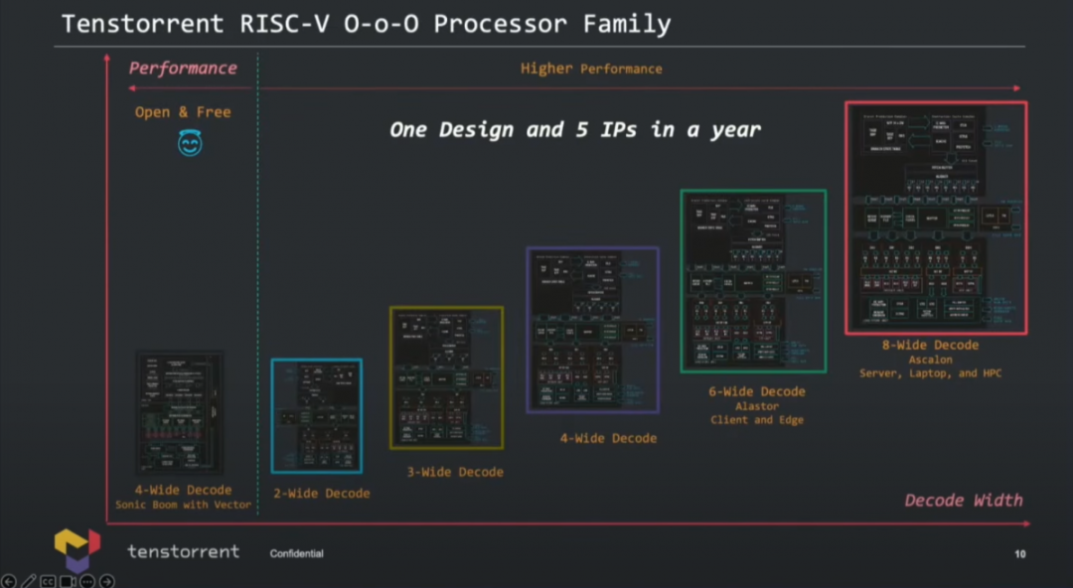
Task: Click 'Sonic Boom with Vector' caption
Action: click(183, 505)
